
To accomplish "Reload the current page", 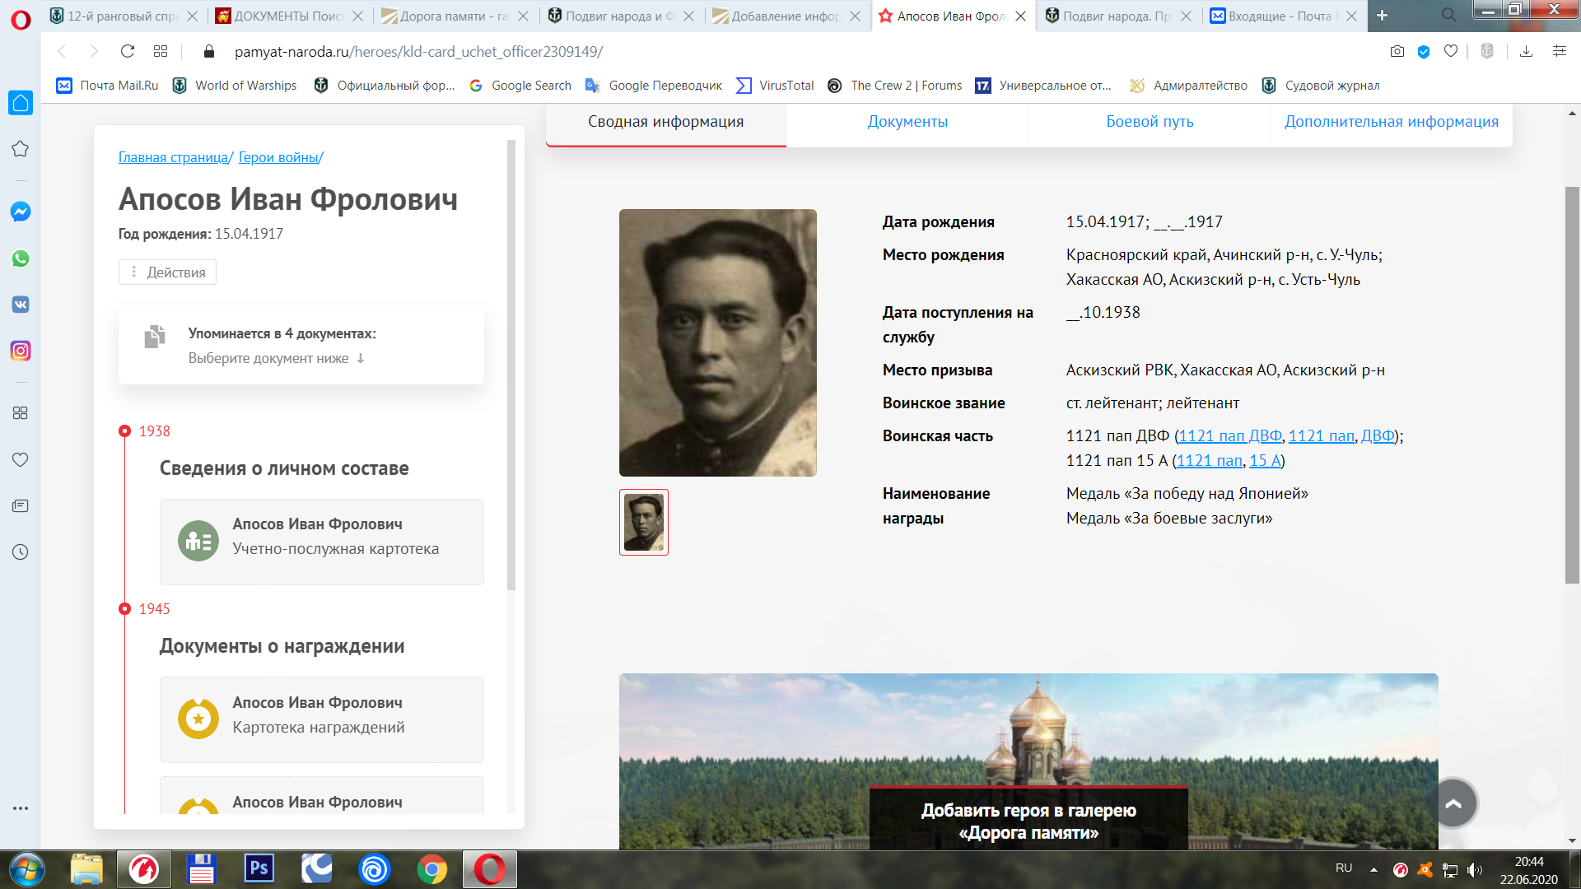I will click(128, 51).
